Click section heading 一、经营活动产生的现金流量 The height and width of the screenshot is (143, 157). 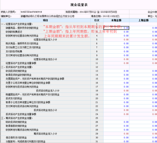17,24
